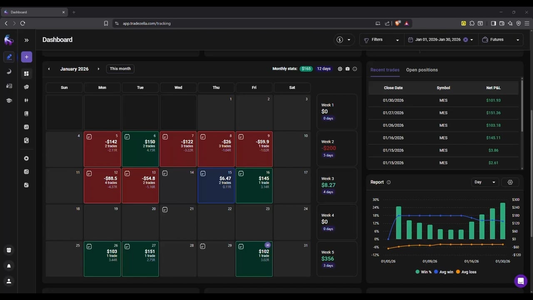The height and width of the screenshot is (300, 533).
Task: Open the playback icon in sidebar
Action: point(26,158)
